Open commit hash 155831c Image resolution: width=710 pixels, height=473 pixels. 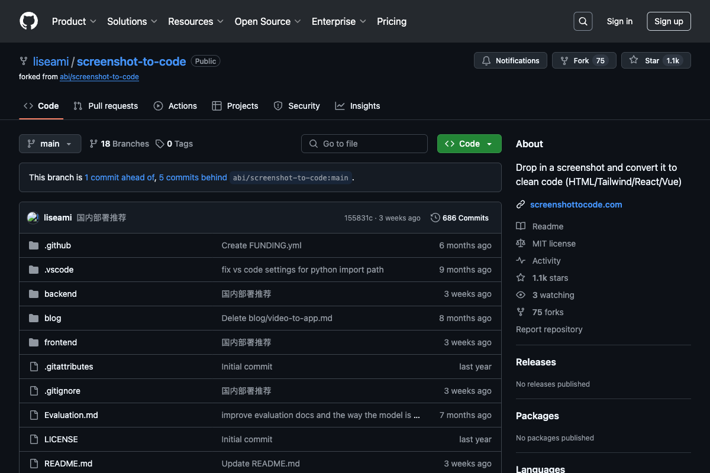359,218
